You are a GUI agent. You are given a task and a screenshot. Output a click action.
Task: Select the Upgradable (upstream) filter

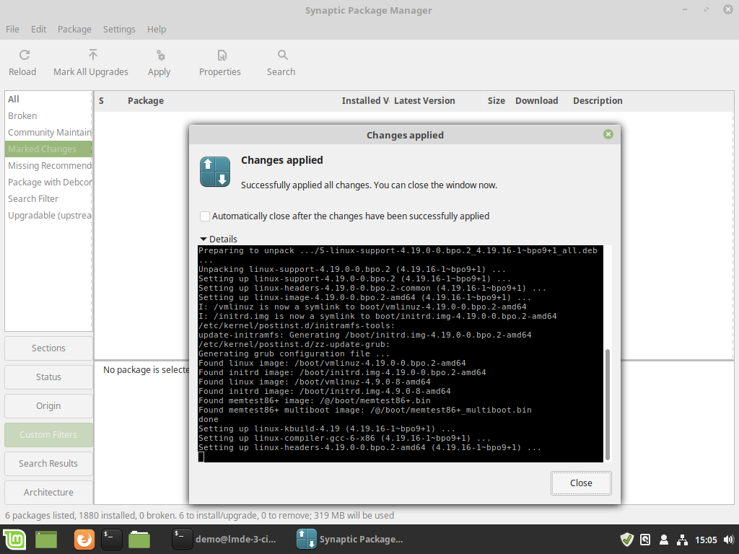pyautogui.click(x=48, y=215)
